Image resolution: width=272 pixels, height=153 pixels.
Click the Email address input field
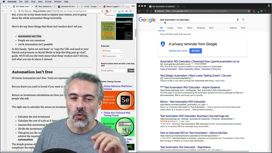(114, 71)
